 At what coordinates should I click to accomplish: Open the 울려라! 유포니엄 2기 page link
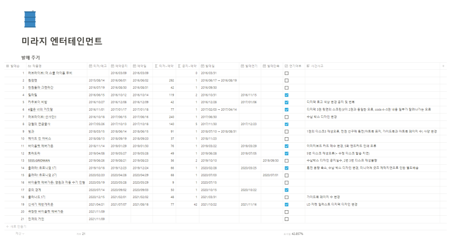[x=42, y=175]
